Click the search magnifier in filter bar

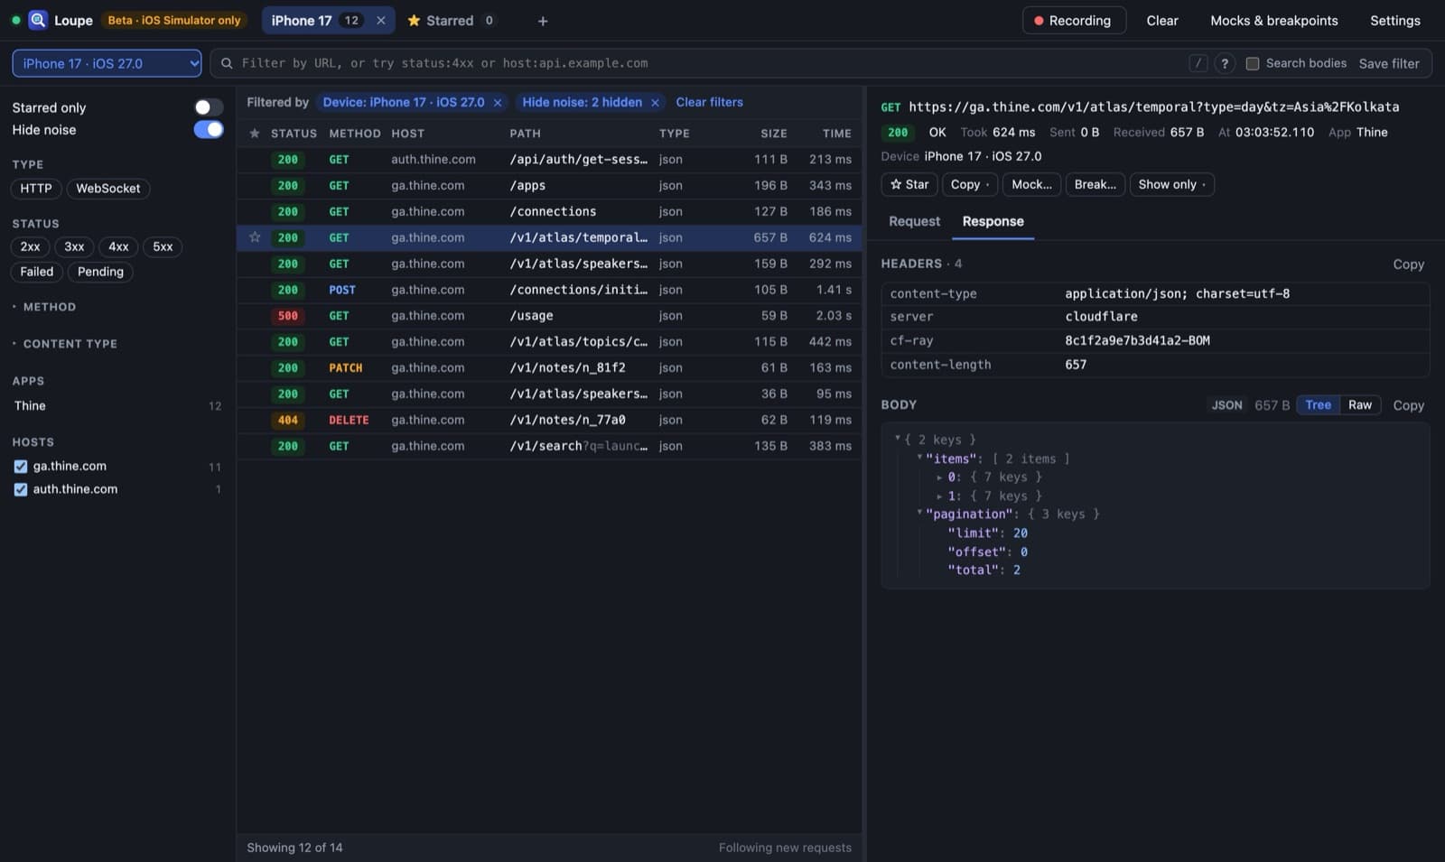pos(227,63)
